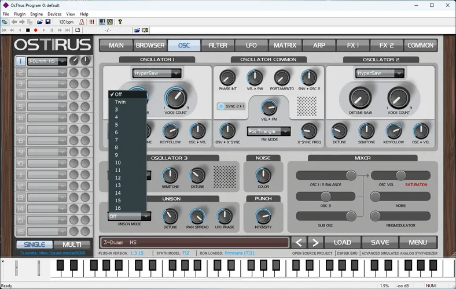Open the Engine menu
Screen dimensions: 456x289
[36, 14]
